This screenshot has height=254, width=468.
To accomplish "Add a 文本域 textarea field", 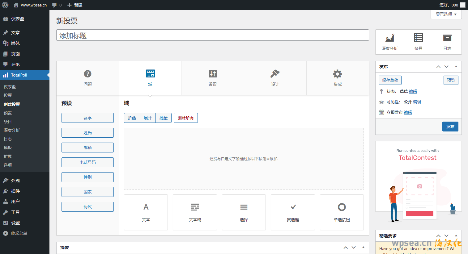I will pos(195,212).
